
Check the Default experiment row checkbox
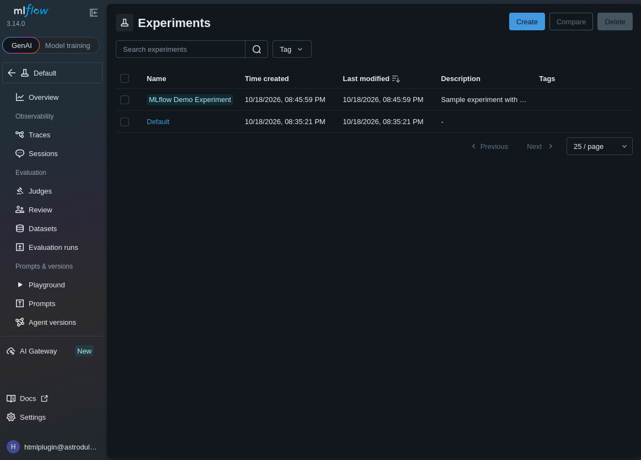125,122
